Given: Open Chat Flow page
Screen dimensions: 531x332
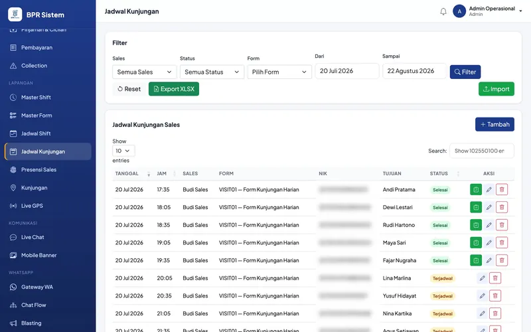Looking at the screenshot, I should (x=48, y=305).
